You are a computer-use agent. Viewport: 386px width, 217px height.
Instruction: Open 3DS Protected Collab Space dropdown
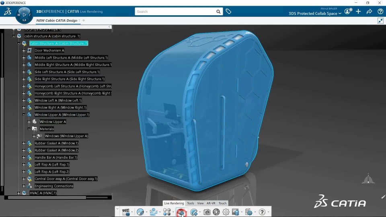point(315,14)
